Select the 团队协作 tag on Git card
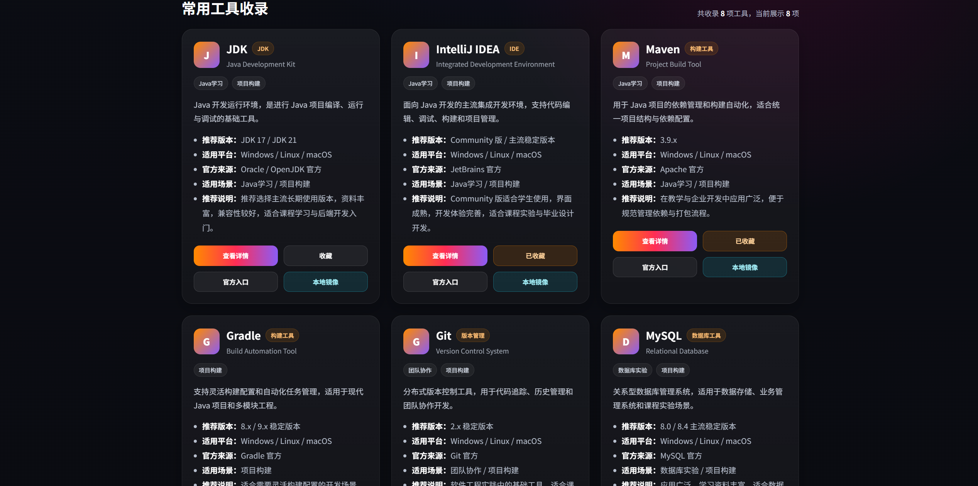The image size is (978, 486). pyautogui.click(x=420, y=370)
